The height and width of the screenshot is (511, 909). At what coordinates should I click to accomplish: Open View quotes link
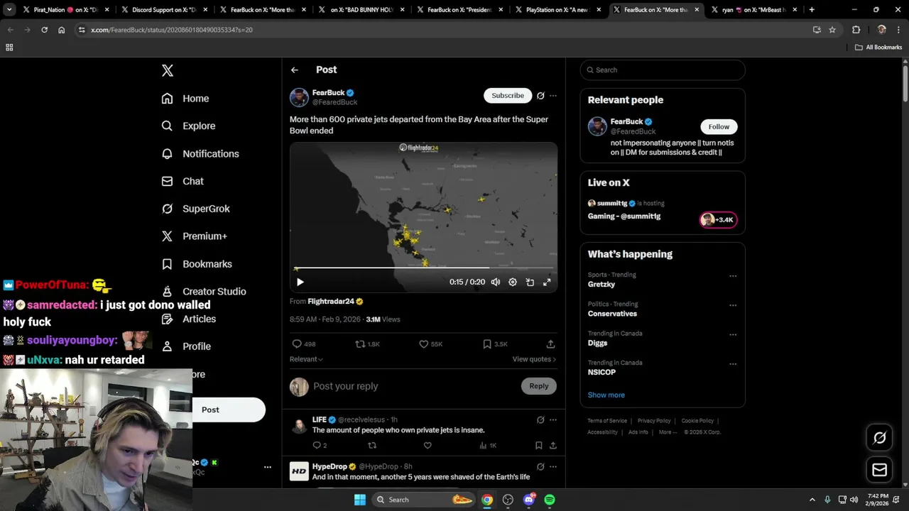534,359
